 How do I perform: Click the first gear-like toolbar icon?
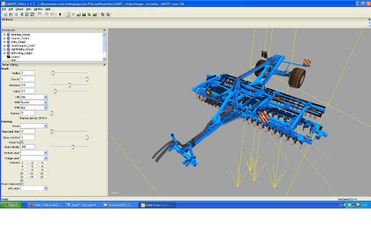point(103,14)
